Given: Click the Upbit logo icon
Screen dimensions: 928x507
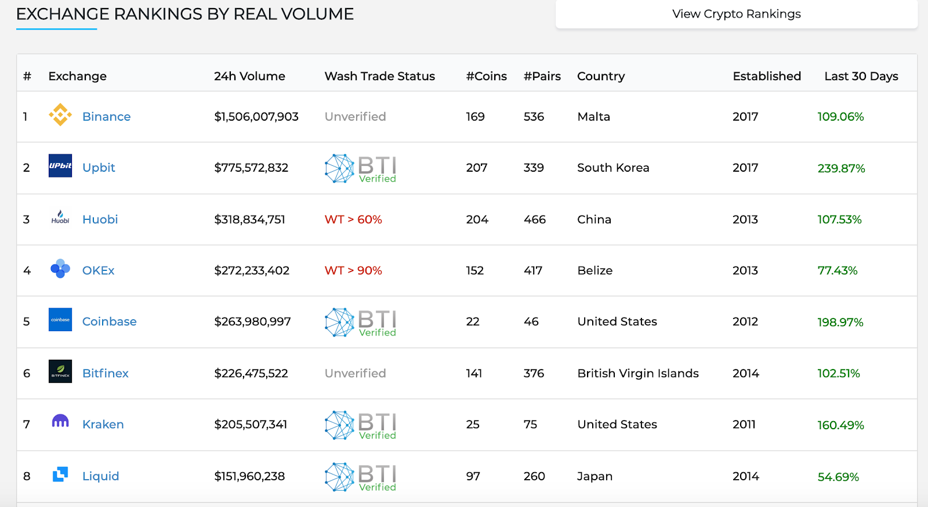Looking at the screenshot, I should click(x=60, y=166).
